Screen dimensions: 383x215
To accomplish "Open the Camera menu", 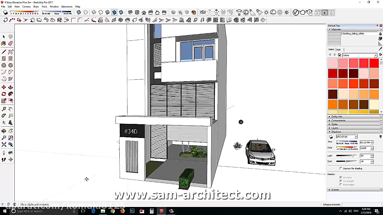I will pyautogui.click(x=26, y=7).
